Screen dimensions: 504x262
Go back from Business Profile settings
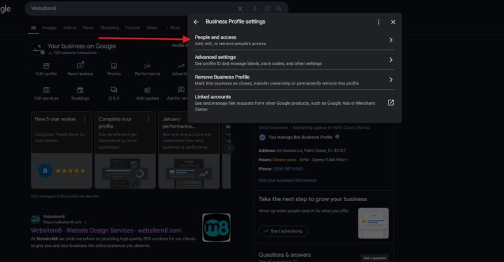(196, 22)
